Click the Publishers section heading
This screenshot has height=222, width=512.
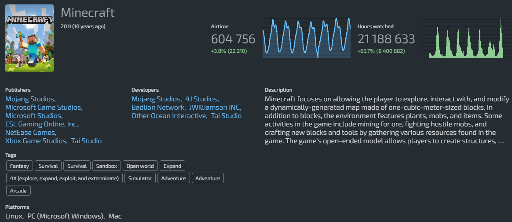(18, 90)
